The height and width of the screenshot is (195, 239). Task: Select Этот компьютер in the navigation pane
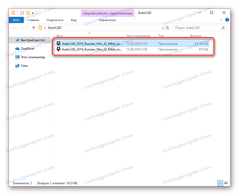coord(30,57)
